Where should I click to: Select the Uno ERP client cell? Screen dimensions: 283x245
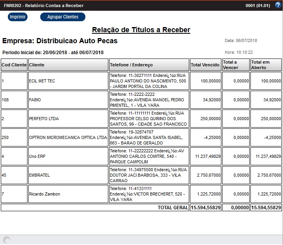(68, 156)
